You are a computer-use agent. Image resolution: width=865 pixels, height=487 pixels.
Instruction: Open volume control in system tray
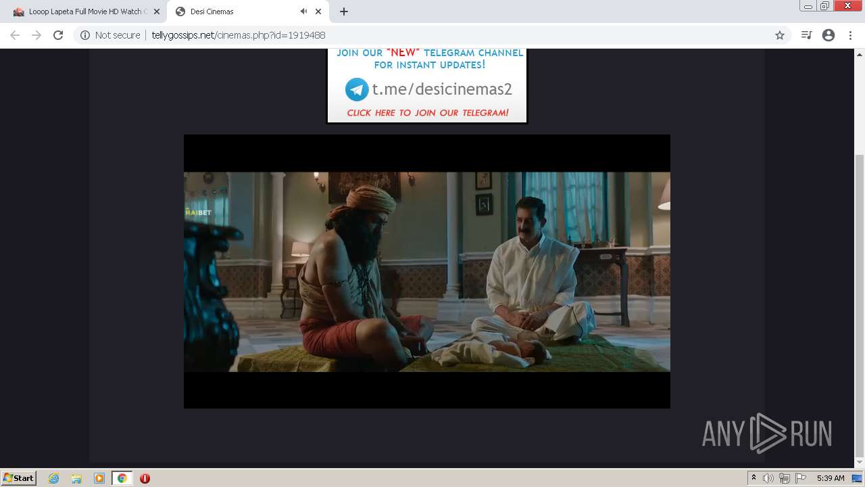[768, 478]
